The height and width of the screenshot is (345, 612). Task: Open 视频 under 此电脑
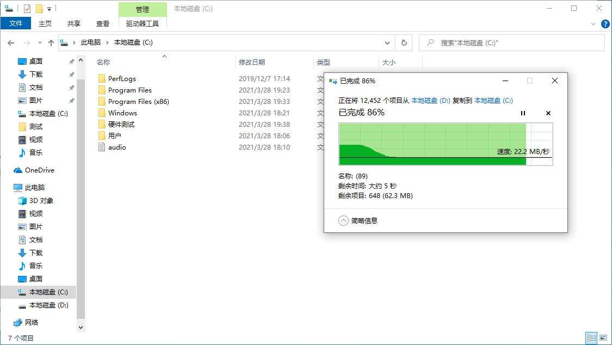click(x=35, y=213)
